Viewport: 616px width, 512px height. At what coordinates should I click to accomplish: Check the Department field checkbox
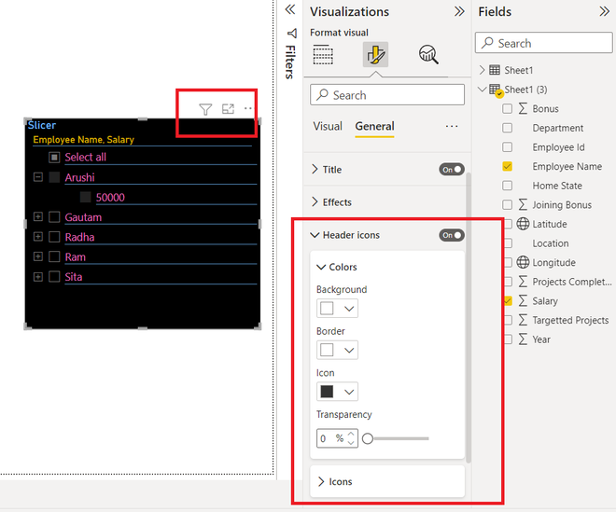[x=507, y=128]
